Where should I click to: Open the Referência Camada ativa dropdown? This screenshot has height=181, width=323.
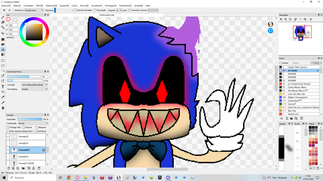(34, 10)
